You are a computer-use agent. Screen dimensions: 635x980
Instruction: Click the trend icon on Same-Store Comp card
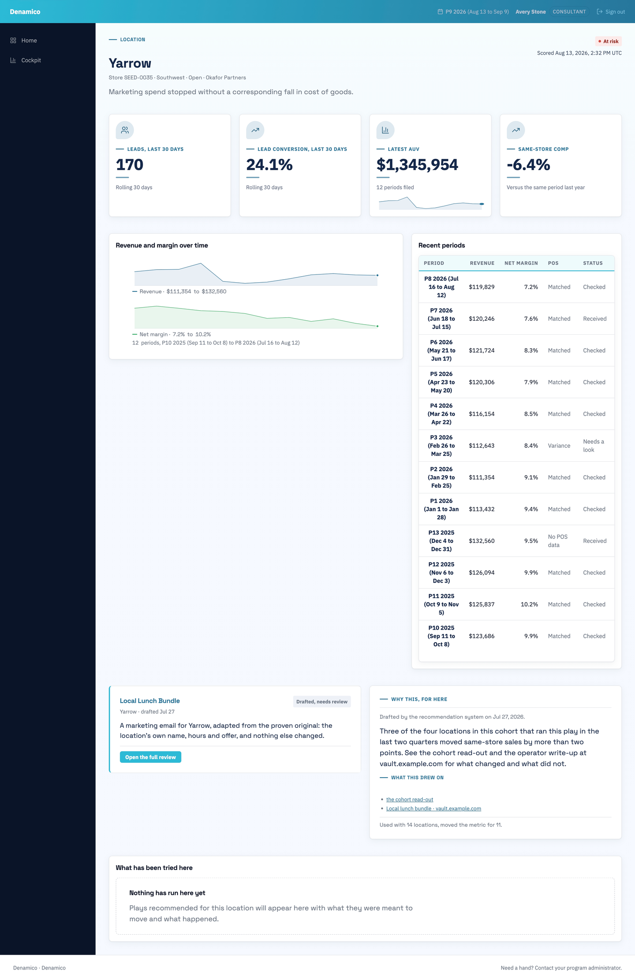point(516,130)
